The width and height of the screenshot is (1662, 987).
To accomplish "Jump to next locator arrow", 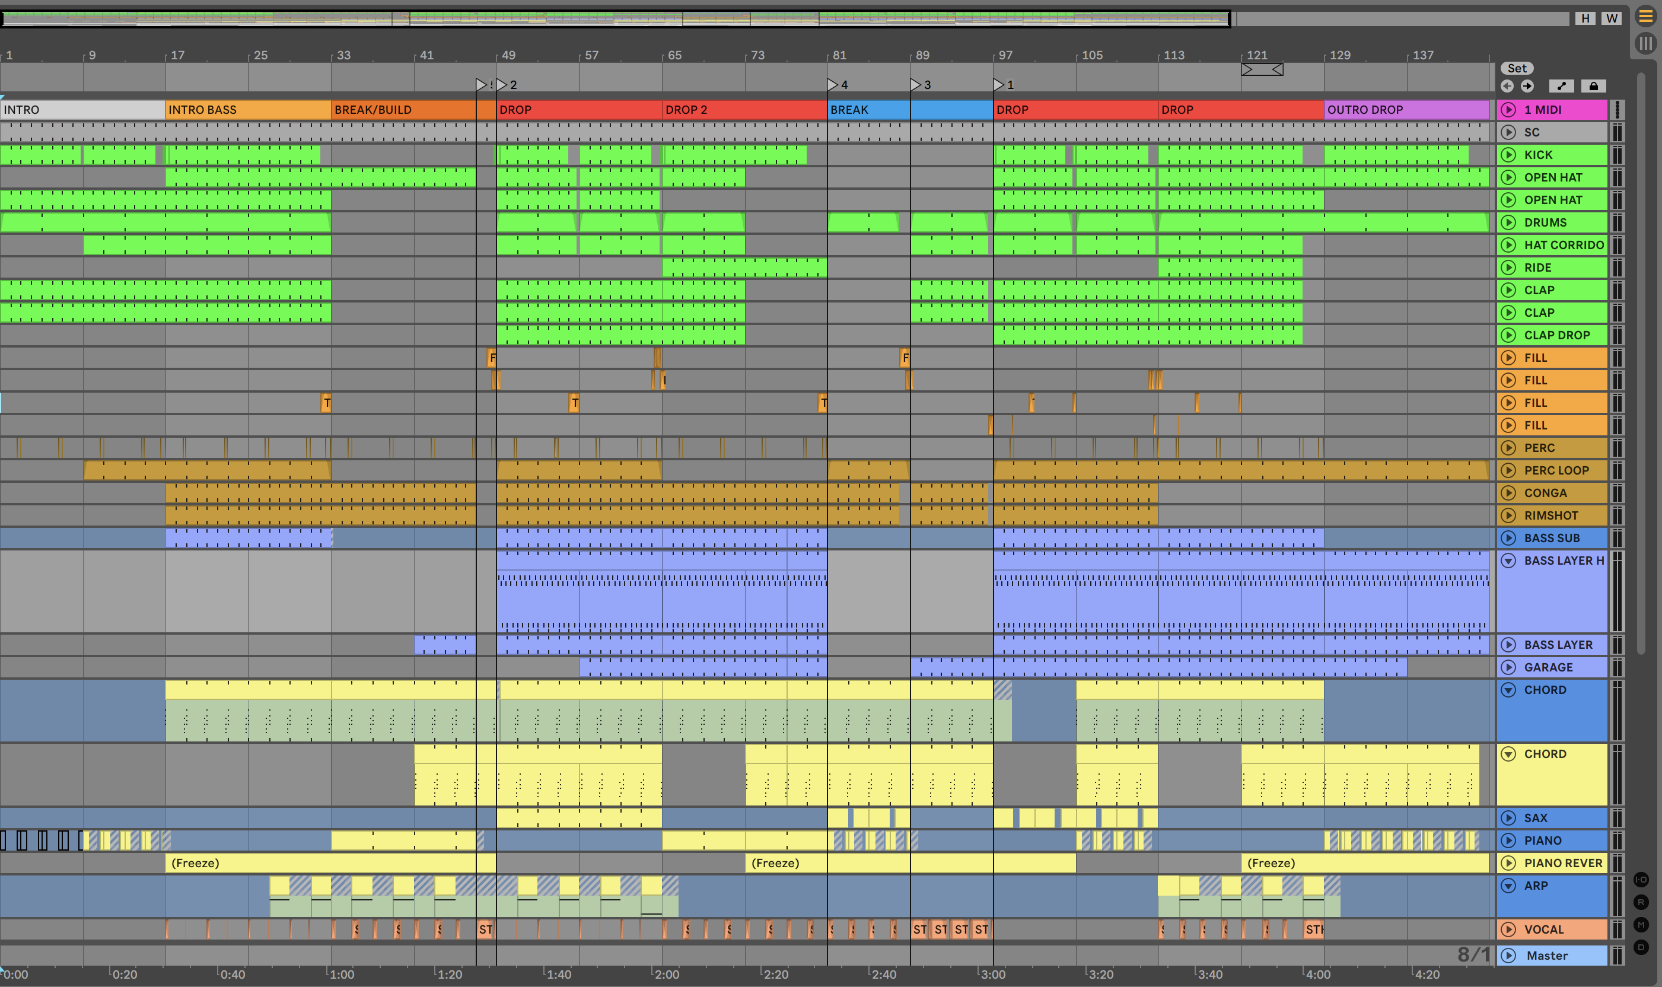I will [1528, 86].
